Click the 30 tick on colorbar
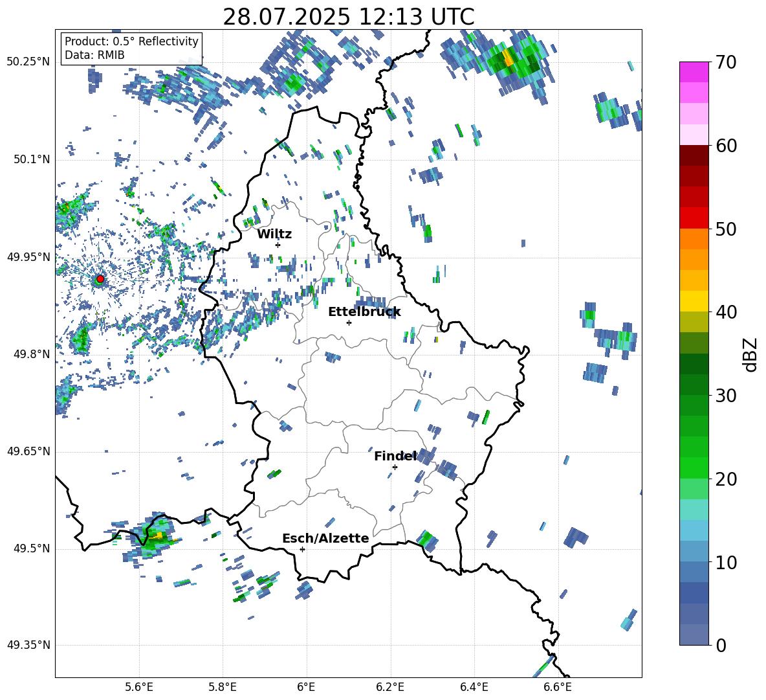The width and height of the screenshot is (766, 700). tap(726, 396)
